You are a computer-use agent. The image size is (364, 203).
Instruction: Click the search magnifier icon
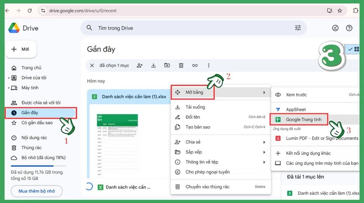[89, 28]
